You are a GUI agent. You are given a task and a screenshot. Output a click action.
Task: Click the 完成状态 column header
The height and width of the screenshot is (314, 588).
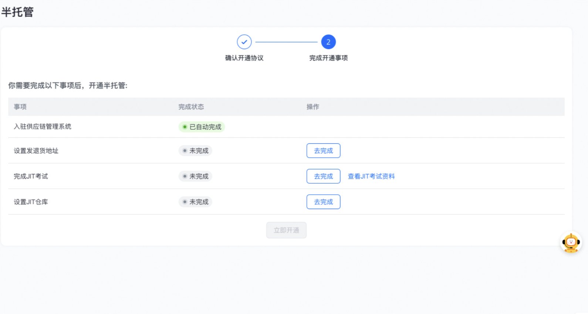(191, 107)
